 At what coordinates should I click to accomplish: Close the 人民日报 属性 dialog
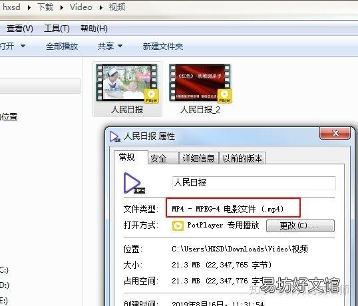tap(335, 133)
